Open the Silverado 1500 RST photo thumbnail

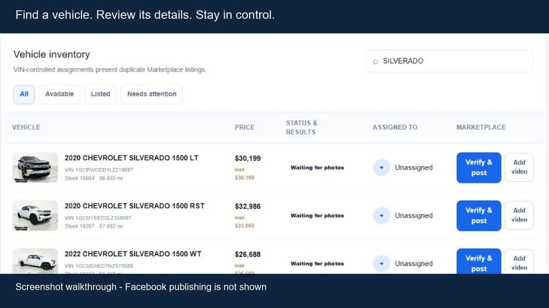pos(35,215)
